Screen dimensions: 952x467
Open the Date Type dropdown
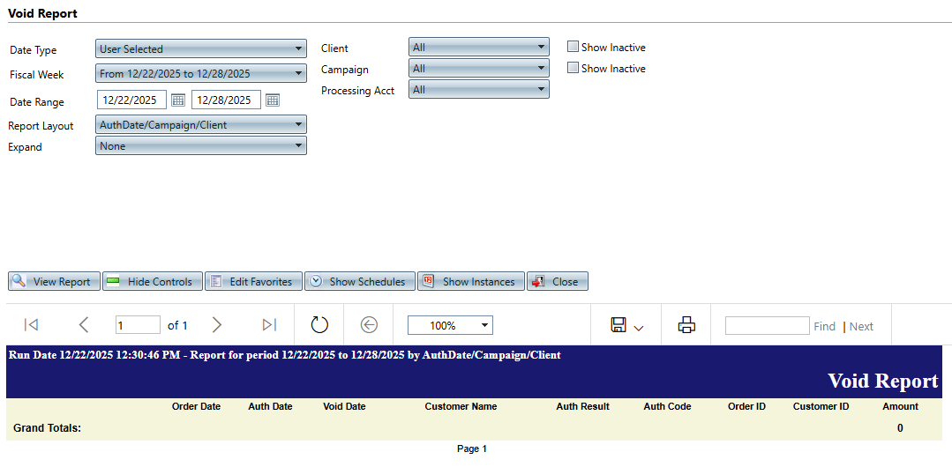tap(200, 49)
